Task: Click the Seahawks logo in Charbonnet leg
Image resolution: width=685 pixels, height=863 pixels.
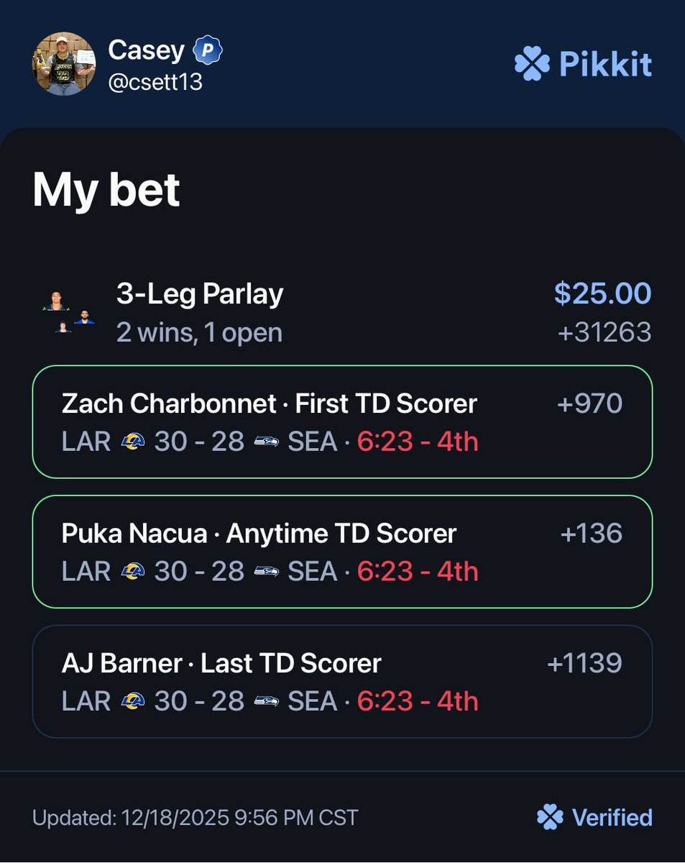Action: click(267, 442)
